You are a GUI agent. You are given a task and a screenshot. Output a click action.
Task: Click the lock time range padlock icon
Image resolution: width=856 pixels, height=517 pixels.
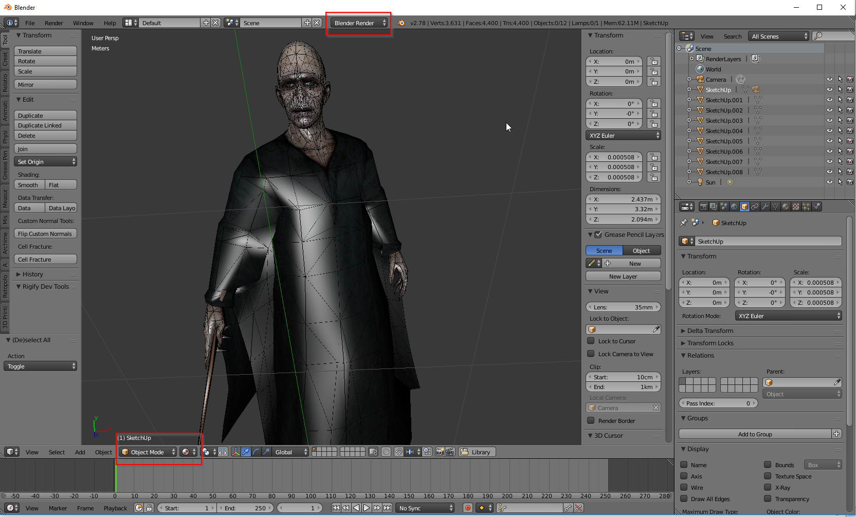pyautogui.click(x=149, y=508)
